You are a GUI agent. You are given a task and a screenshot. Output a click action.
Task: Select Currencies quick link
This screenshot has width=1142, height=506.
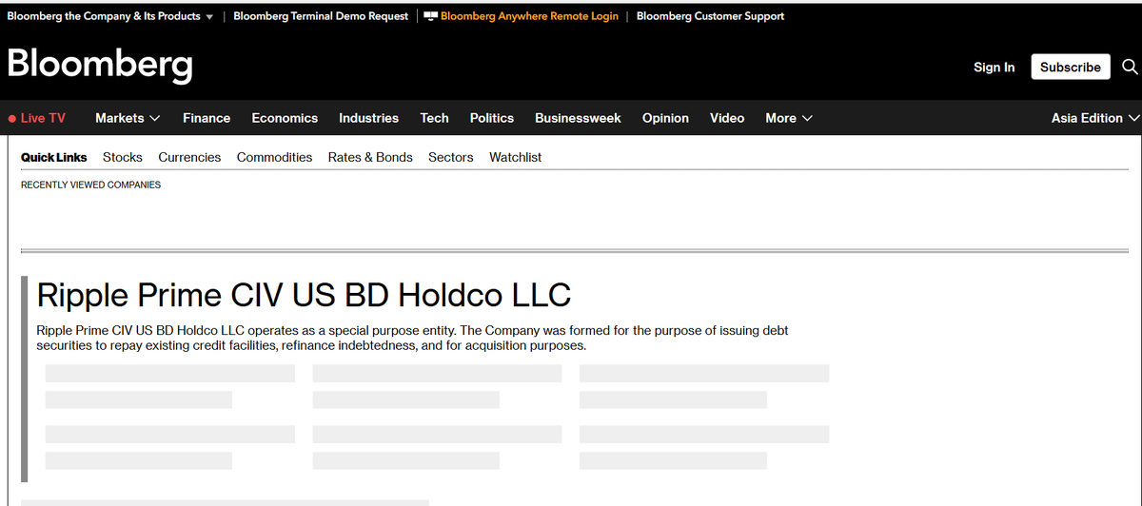(189, 157)
